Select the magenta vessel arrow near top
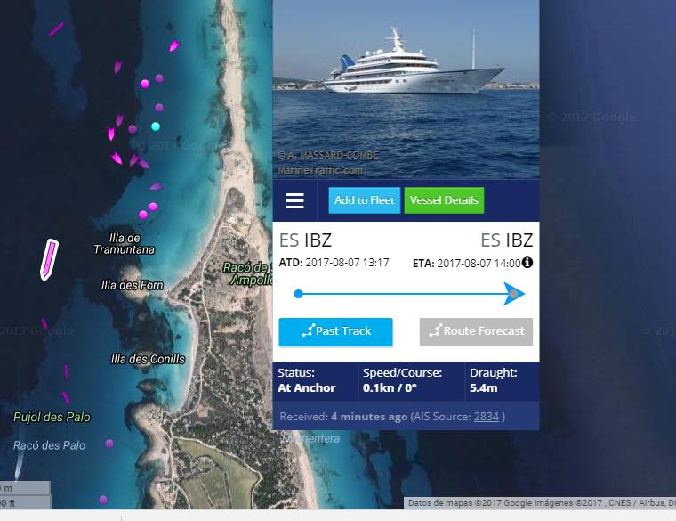The image size is (676, 521). [174, 45]
